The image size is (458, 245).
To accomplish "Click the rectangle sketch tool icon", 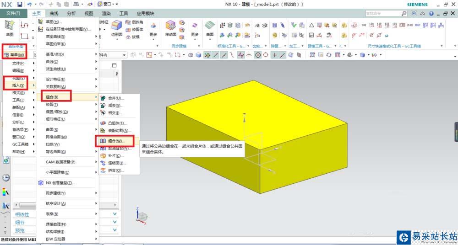I will (x=25, y=37).
